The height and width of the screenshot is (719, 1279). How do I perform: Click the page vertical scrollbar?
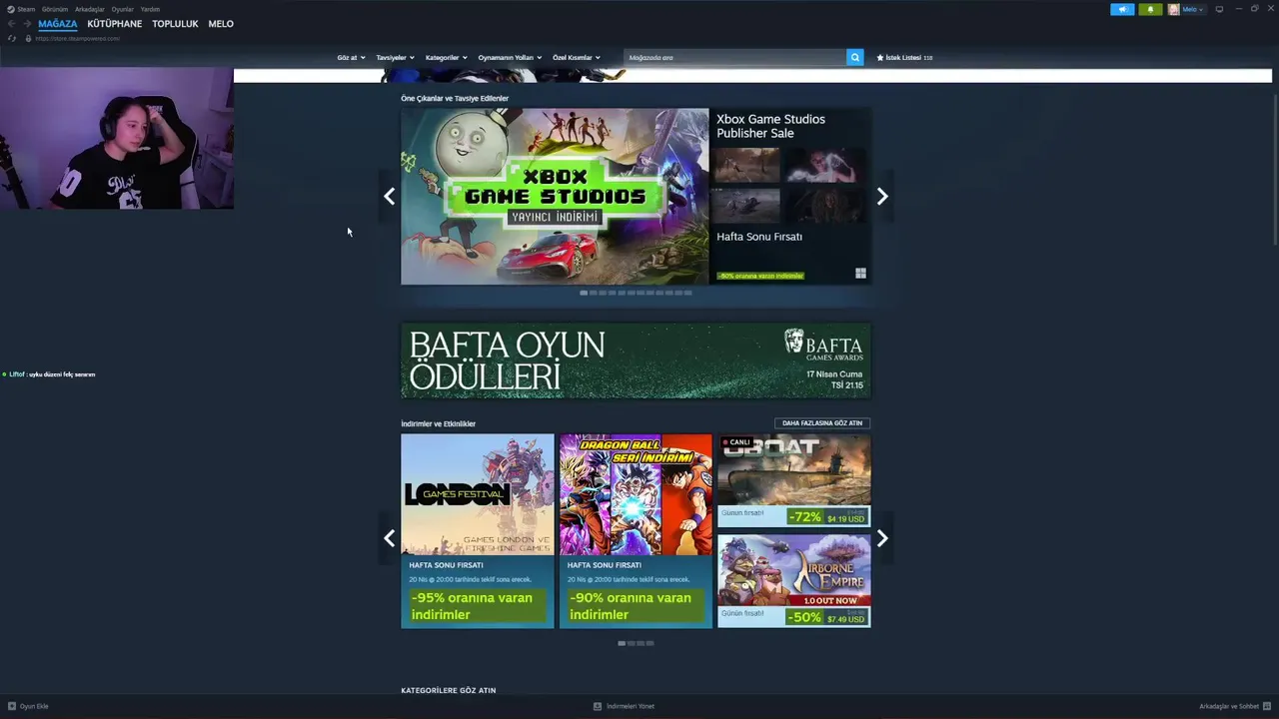(1275, 170)
